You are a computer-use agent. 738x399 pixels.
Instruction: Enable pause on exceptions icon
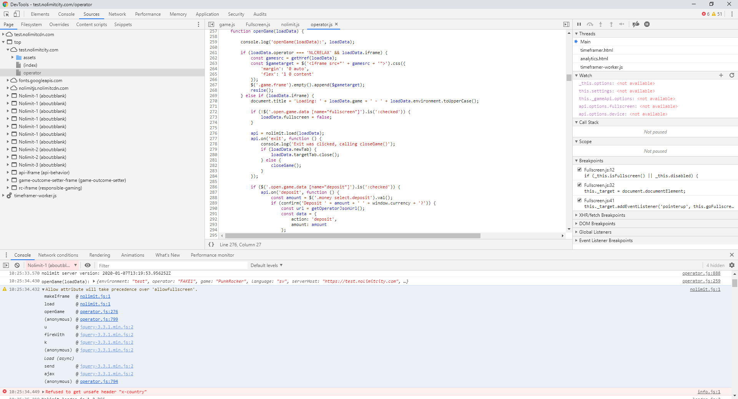[x=647, y=24]
